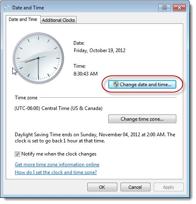The height and width of the screenshot is (204, 196).
Task: Toggle Notify me when the clock changes
Action: coord(17,154)
